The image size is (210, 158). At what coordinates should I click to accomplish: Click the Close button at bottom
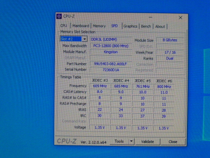tap(173, 142)
